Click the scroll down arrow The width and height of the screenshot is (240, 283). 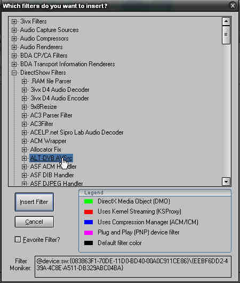click(x=226, y=182)
